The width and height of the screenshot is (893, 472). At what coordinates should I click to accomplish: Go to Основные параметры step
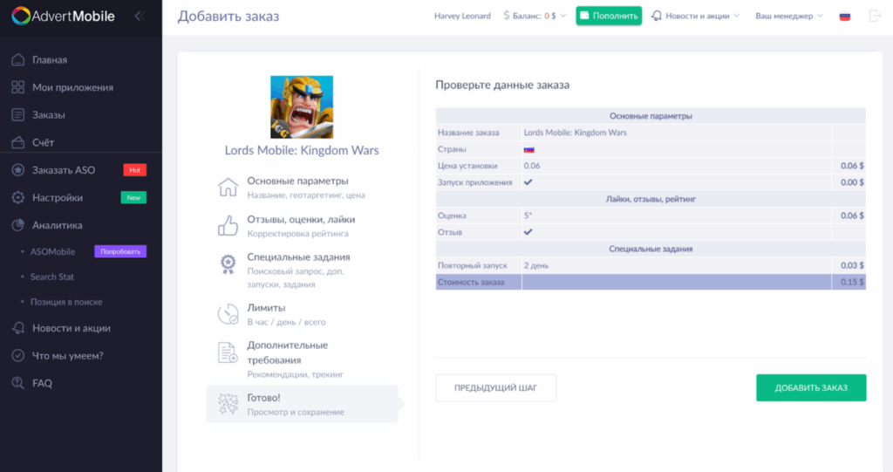click(302, 187)
